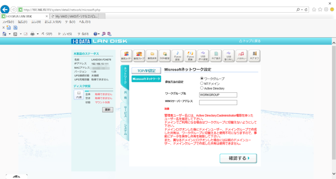336x179 pixels.
Task: Click the vertical scrollbar down arrow
Action: (334, 174)
